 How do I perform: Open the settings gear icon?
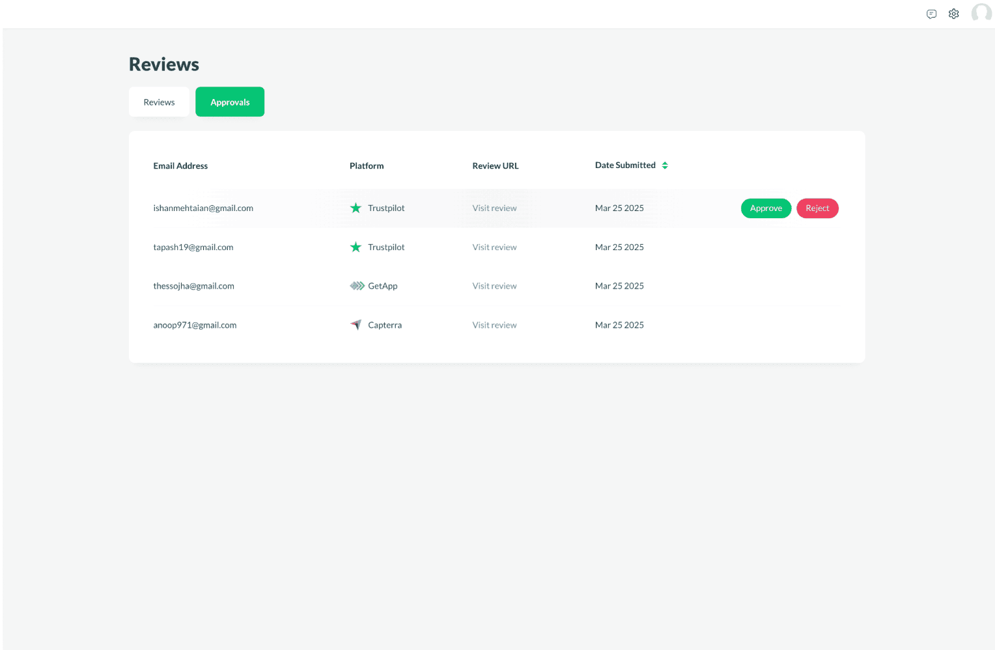click(953, 14)
